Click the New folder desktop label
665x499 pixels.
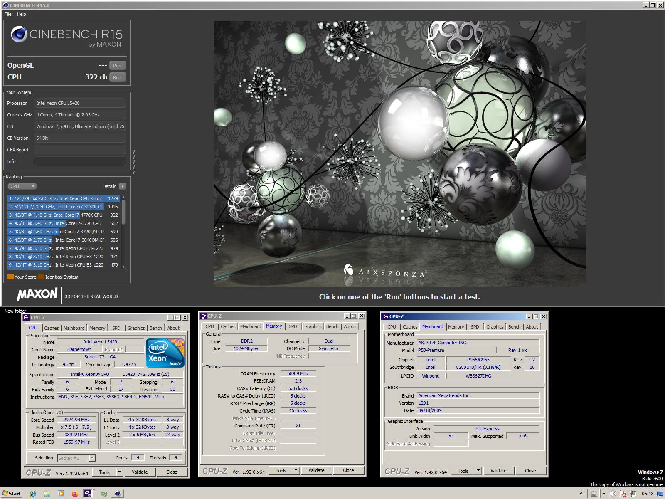[x=15, y=311]
